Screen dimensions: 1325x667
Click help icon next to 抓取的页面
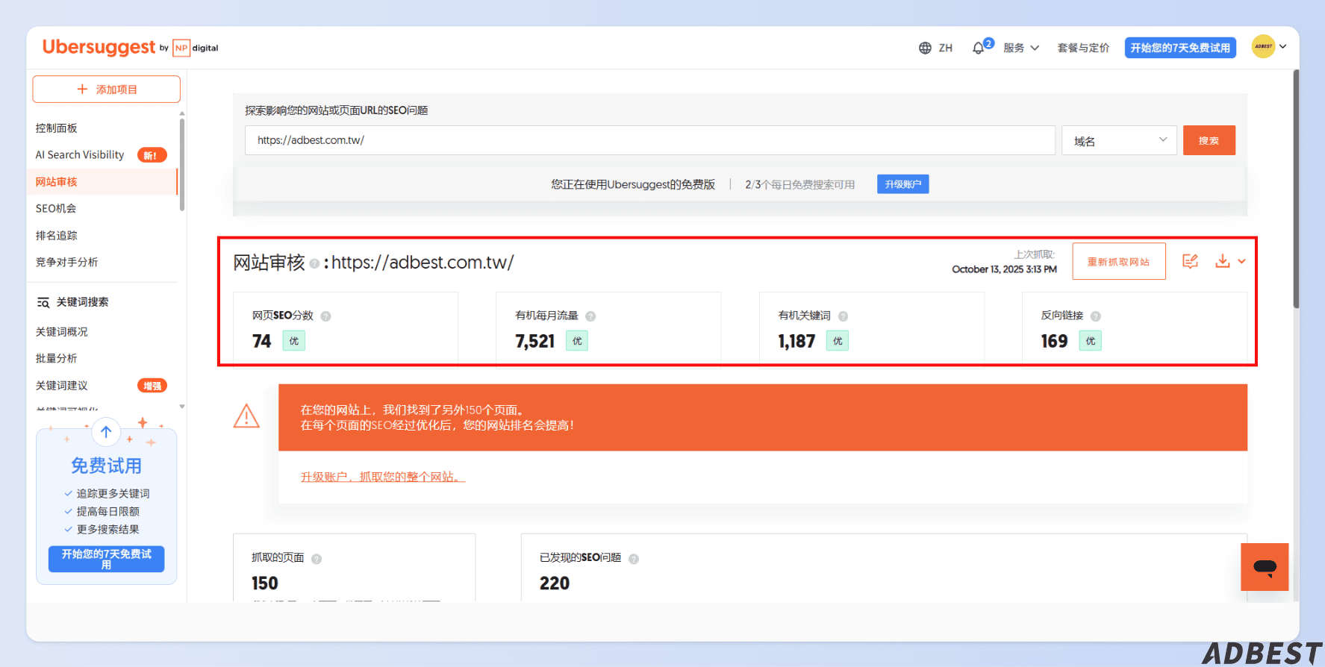(317, 559)
